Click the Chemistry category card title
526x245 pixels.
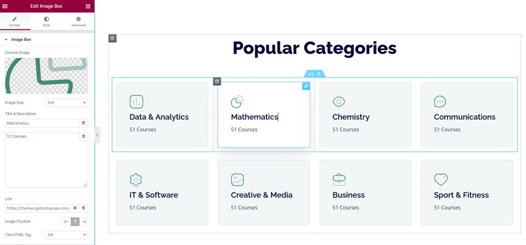coord(351,117)
